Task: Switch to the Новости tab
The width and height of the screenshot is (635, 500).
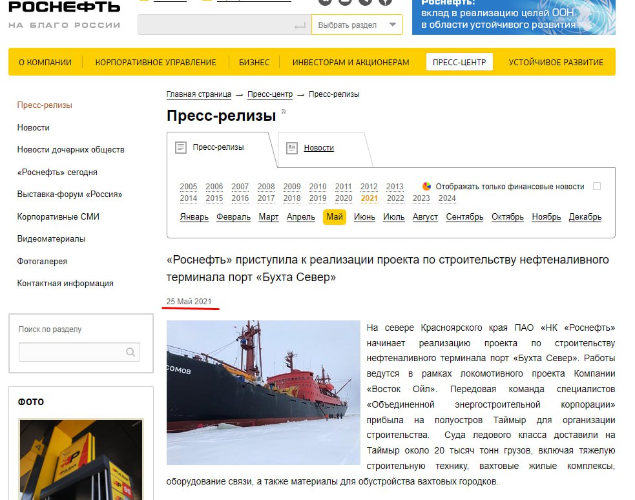Action: (318, 148)
